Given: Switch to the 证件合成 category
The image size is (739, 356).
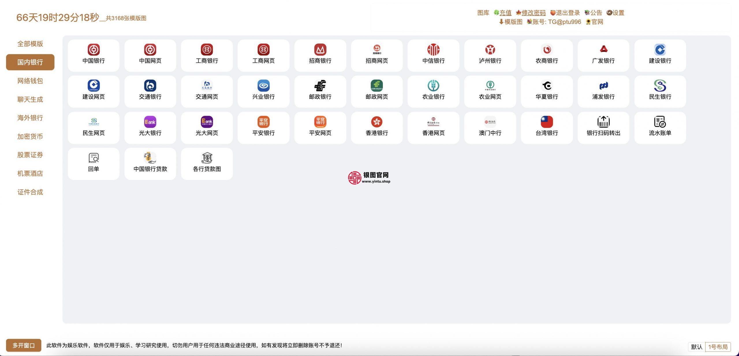Looking at the screenshot, I should (30, 192).
